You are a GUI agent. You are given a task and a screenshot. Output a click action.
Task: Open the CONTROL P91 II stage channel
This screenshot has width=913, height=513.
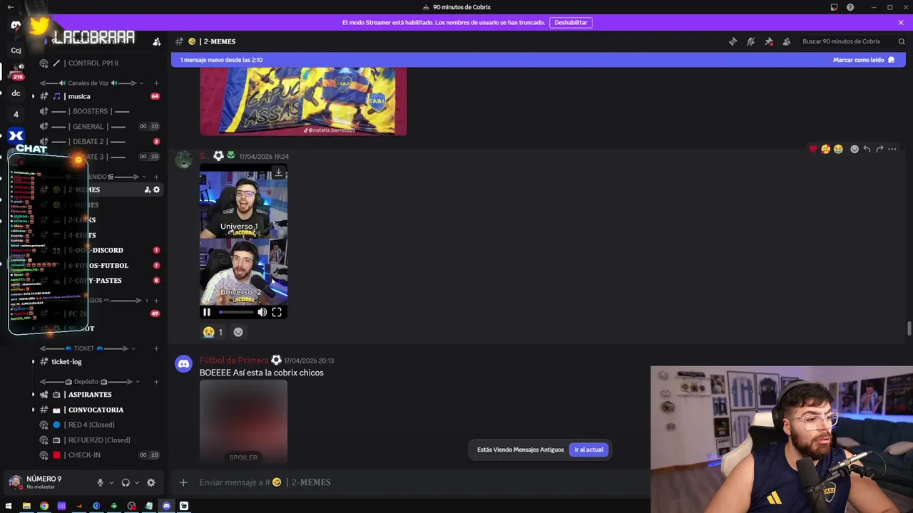[93, 63]
